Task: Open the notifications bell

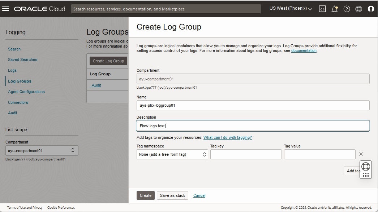Action: (334, 9)
